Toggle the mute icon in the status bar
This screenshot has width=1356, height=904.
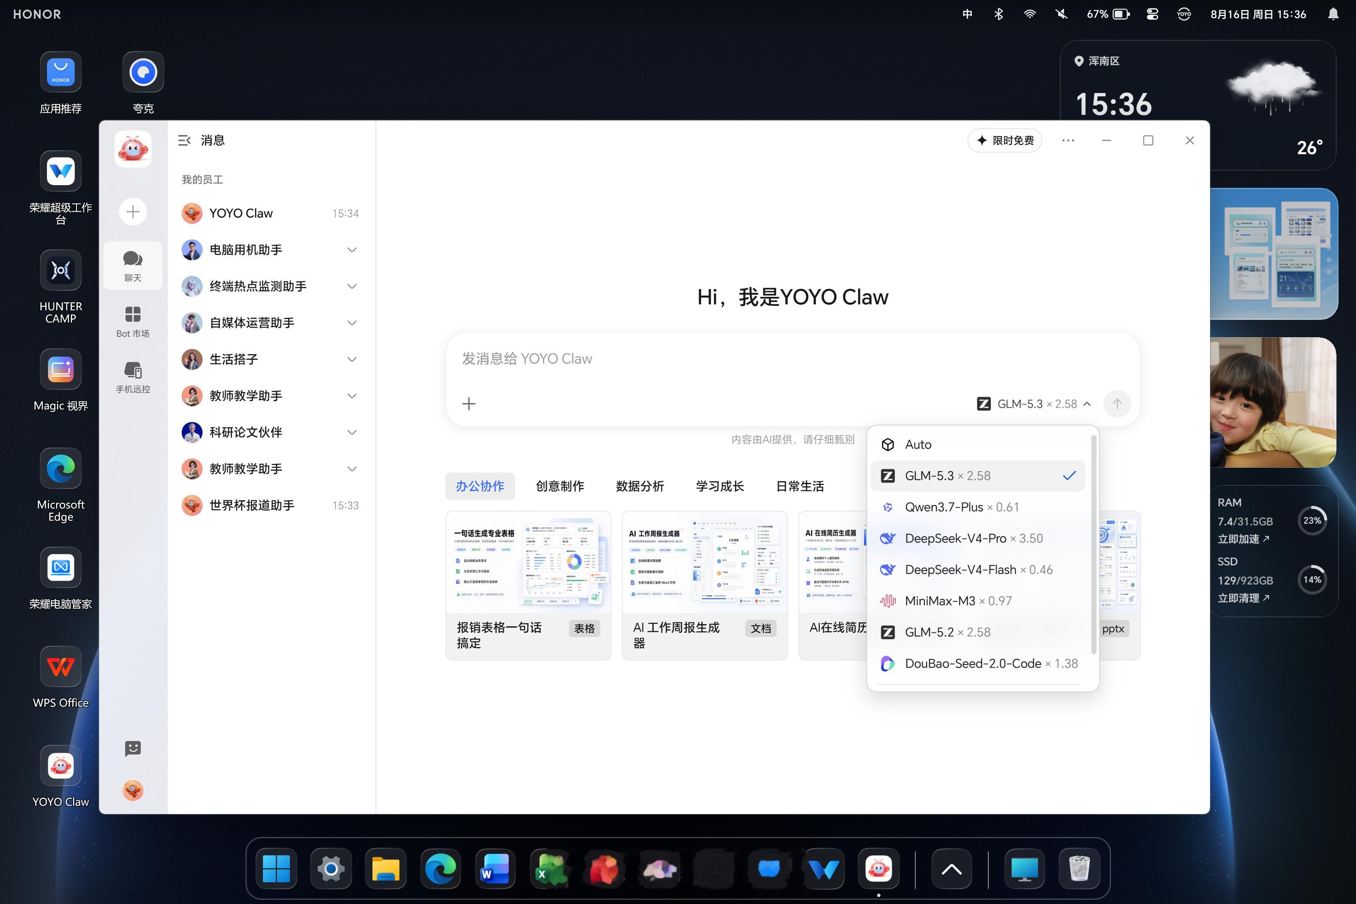pyautogui.click(x=1061, y=14)
